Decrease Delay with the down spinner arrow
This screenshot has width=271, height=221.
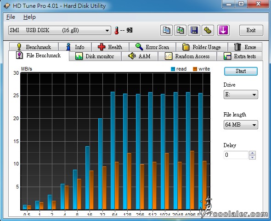(x=252, y=157)
